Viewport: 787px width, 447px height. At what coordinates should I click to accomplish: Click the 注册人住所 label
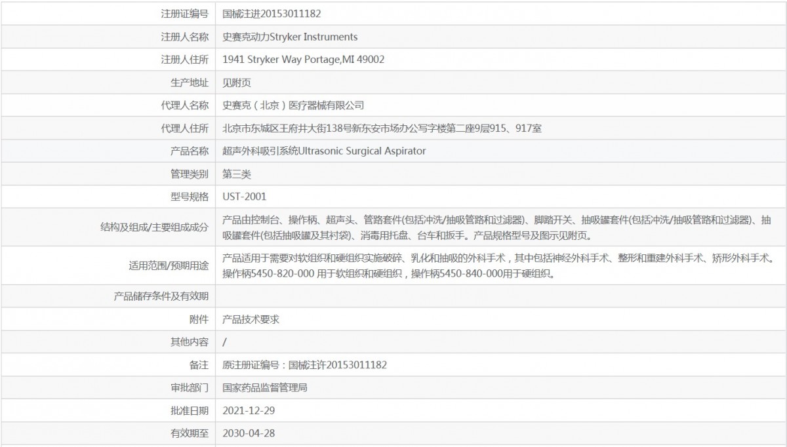185,60
